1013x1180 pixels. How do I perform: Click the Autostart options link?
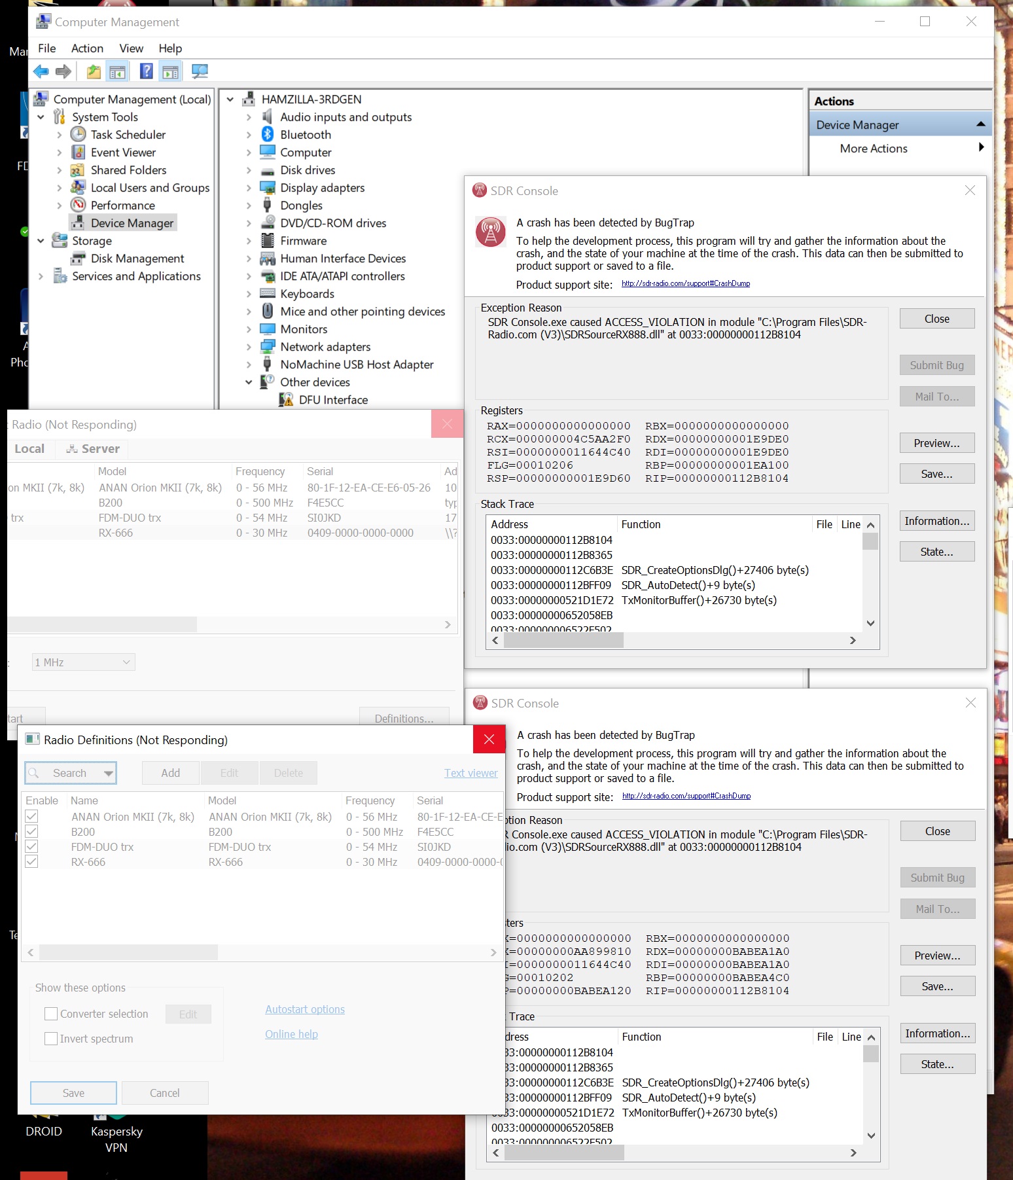(305, 1009)
